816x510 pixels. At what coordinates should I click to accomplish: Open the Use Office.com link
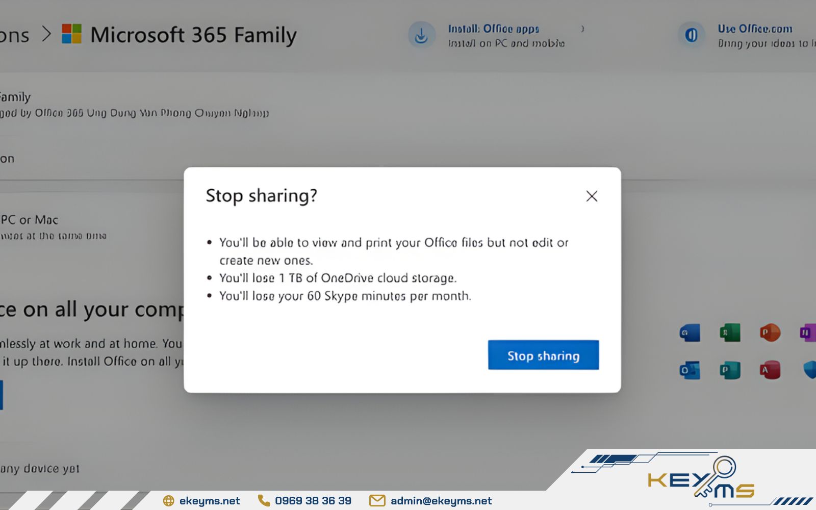point(755,29)
